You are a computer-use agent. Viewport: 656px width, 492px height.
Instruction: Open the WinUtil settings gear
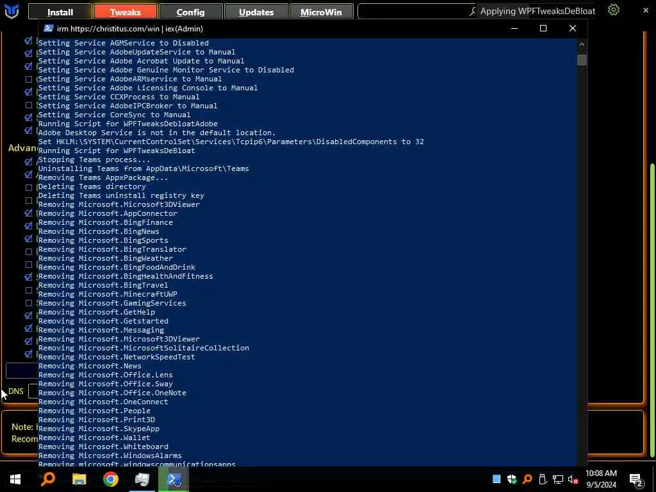(x=613, y=10)
